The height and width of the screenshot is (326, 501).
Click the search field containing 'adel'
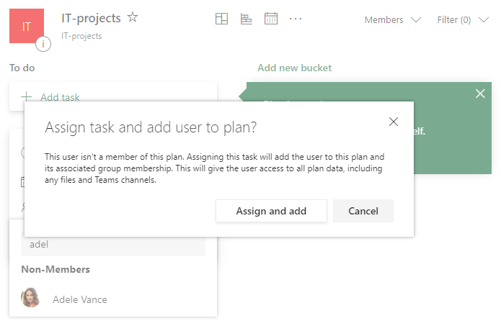(113, 245)
